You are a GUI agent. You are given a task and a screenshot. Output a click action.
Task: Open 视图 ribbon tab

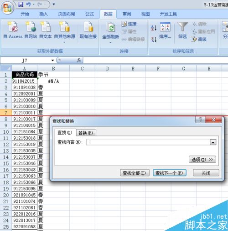pyautogui.click(x=145, y=14)
